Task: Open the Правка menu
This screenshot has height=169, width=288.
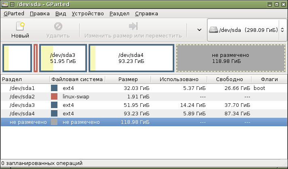Action: click(x=40, y=14)
